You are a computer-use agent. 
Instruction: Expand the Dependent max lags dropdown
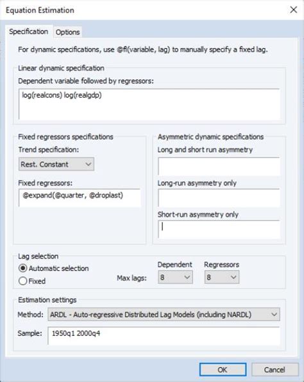click(x=175, y=277)
